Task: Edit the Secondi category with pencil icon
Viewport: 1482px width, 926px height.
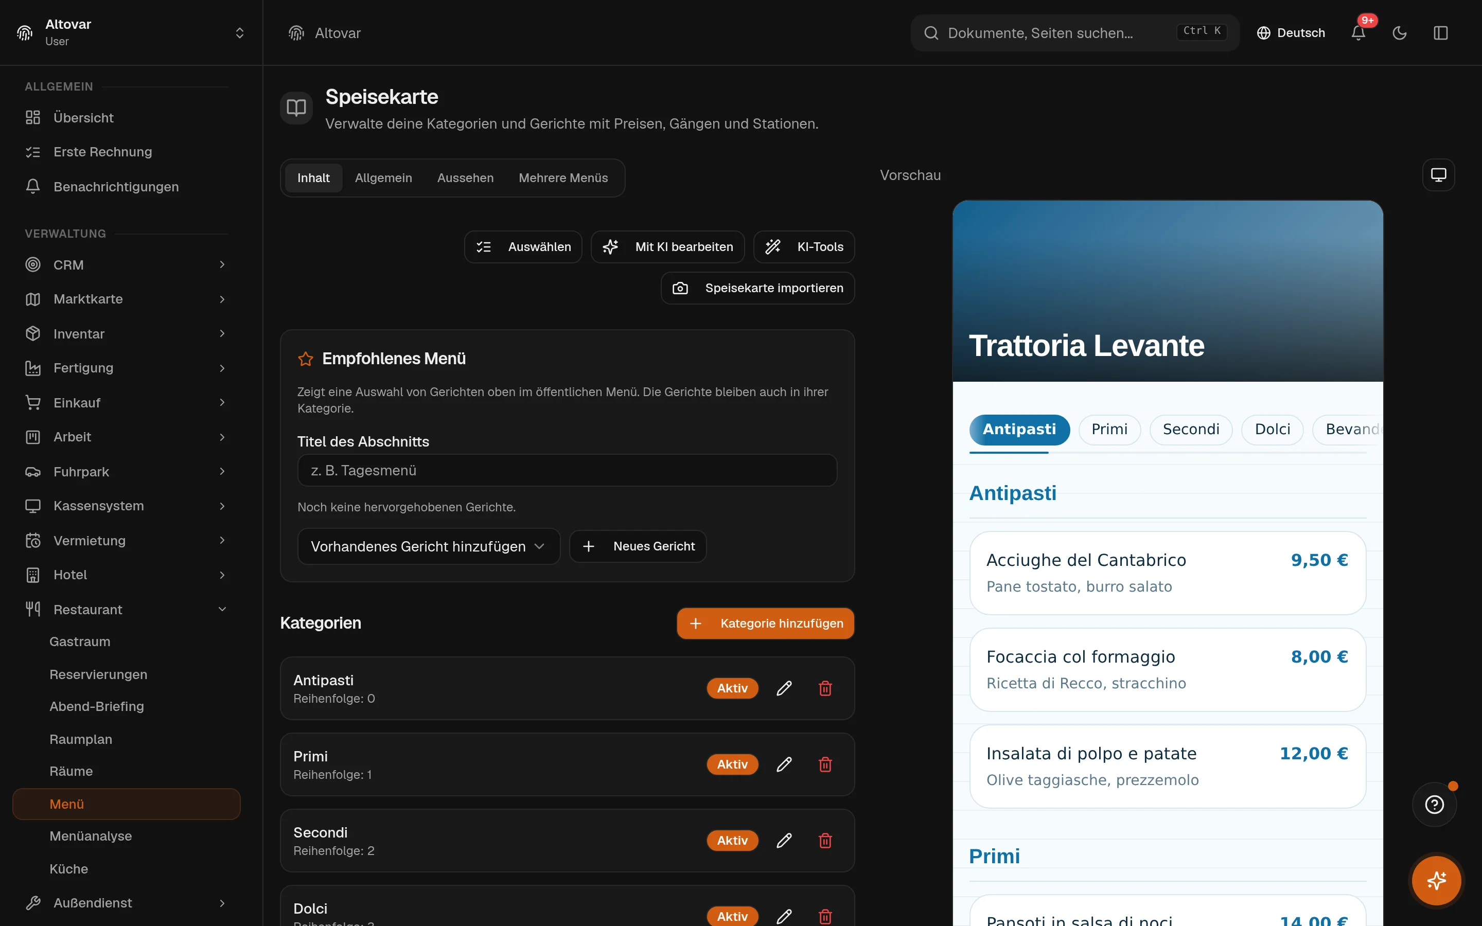Action: pyautogui.click(x=784, y=840)
